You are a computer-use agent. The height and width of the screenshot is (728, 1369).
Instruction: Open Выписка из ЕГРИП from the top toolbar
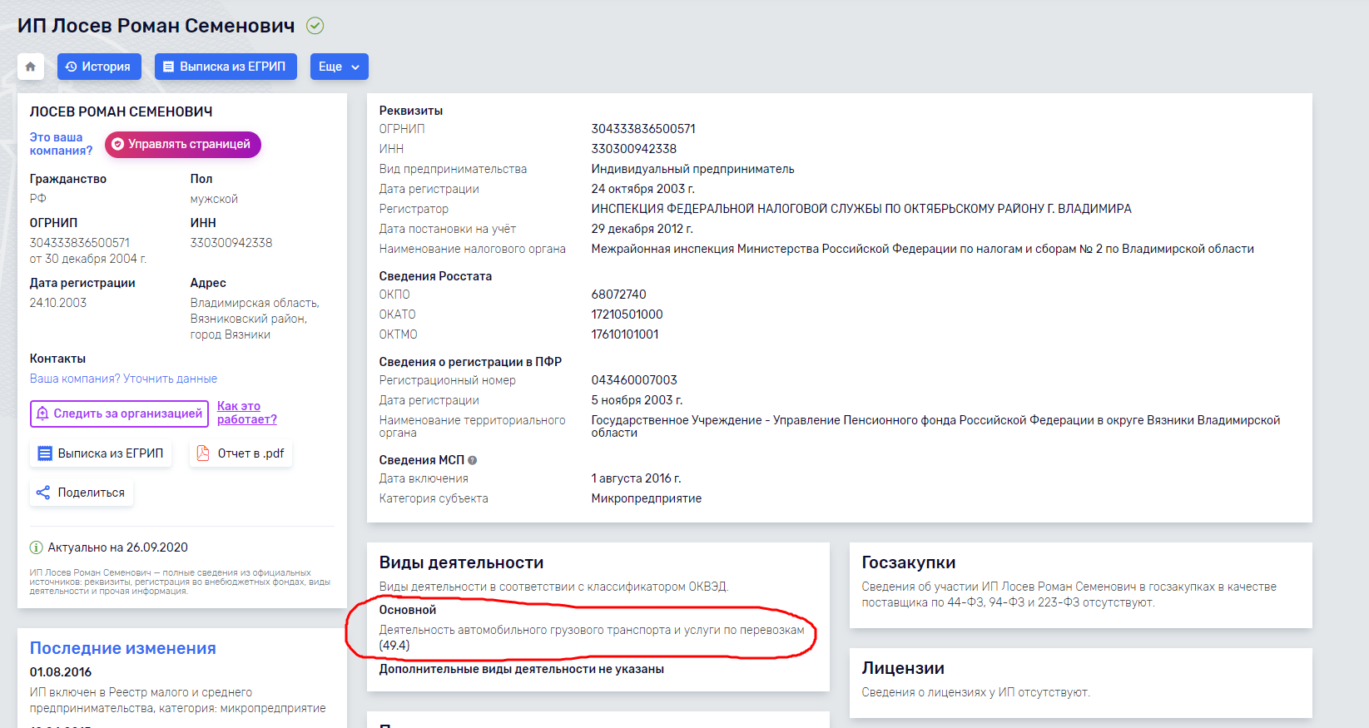point(226,67)
